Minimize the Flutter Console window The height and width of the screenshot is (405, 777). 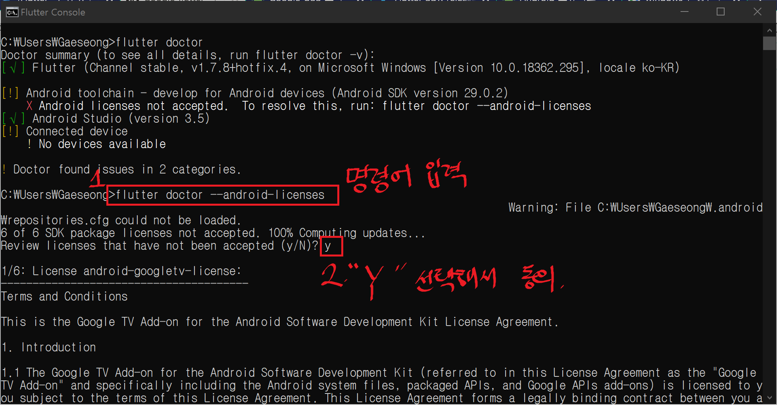[684, 12]
